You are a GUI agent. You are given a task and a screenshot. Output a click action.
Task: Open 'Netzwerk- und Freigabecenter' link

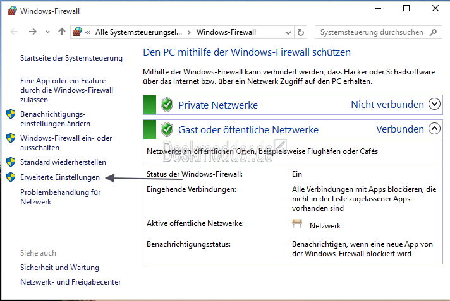point(70,282)
